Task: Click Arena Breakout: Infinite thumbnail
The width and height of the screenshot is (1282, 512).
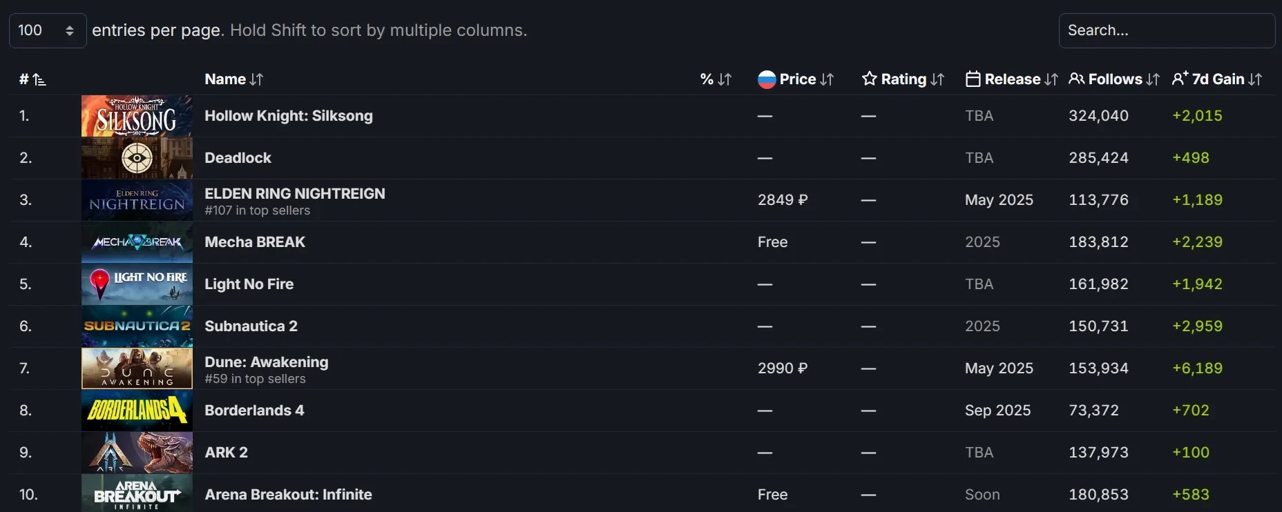Action: [137, 493]
